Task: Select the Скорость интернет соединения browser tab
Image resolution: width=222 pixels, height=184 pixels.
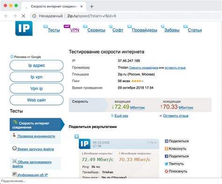Action: click(x=54, y=7)
